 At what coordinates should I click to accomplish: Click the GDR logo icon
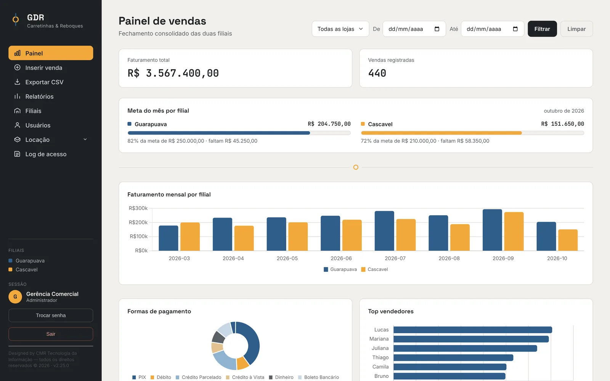16,19
